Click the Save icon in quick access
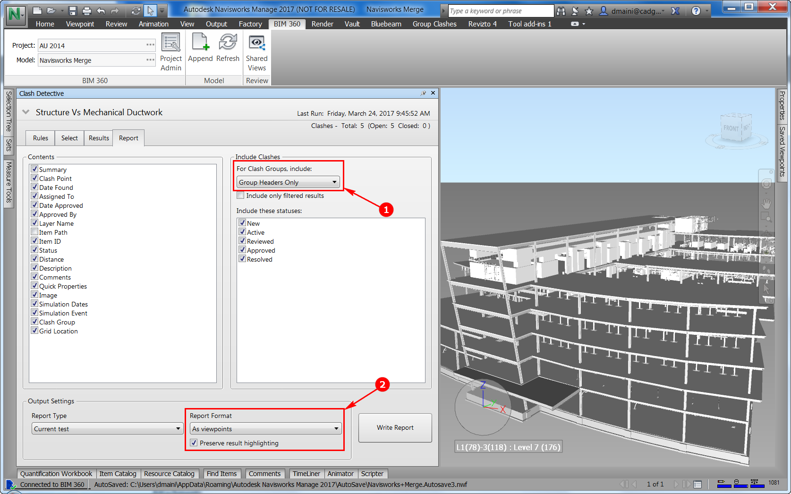This screenshot has height=494, width=791. [x=72, y=10]
